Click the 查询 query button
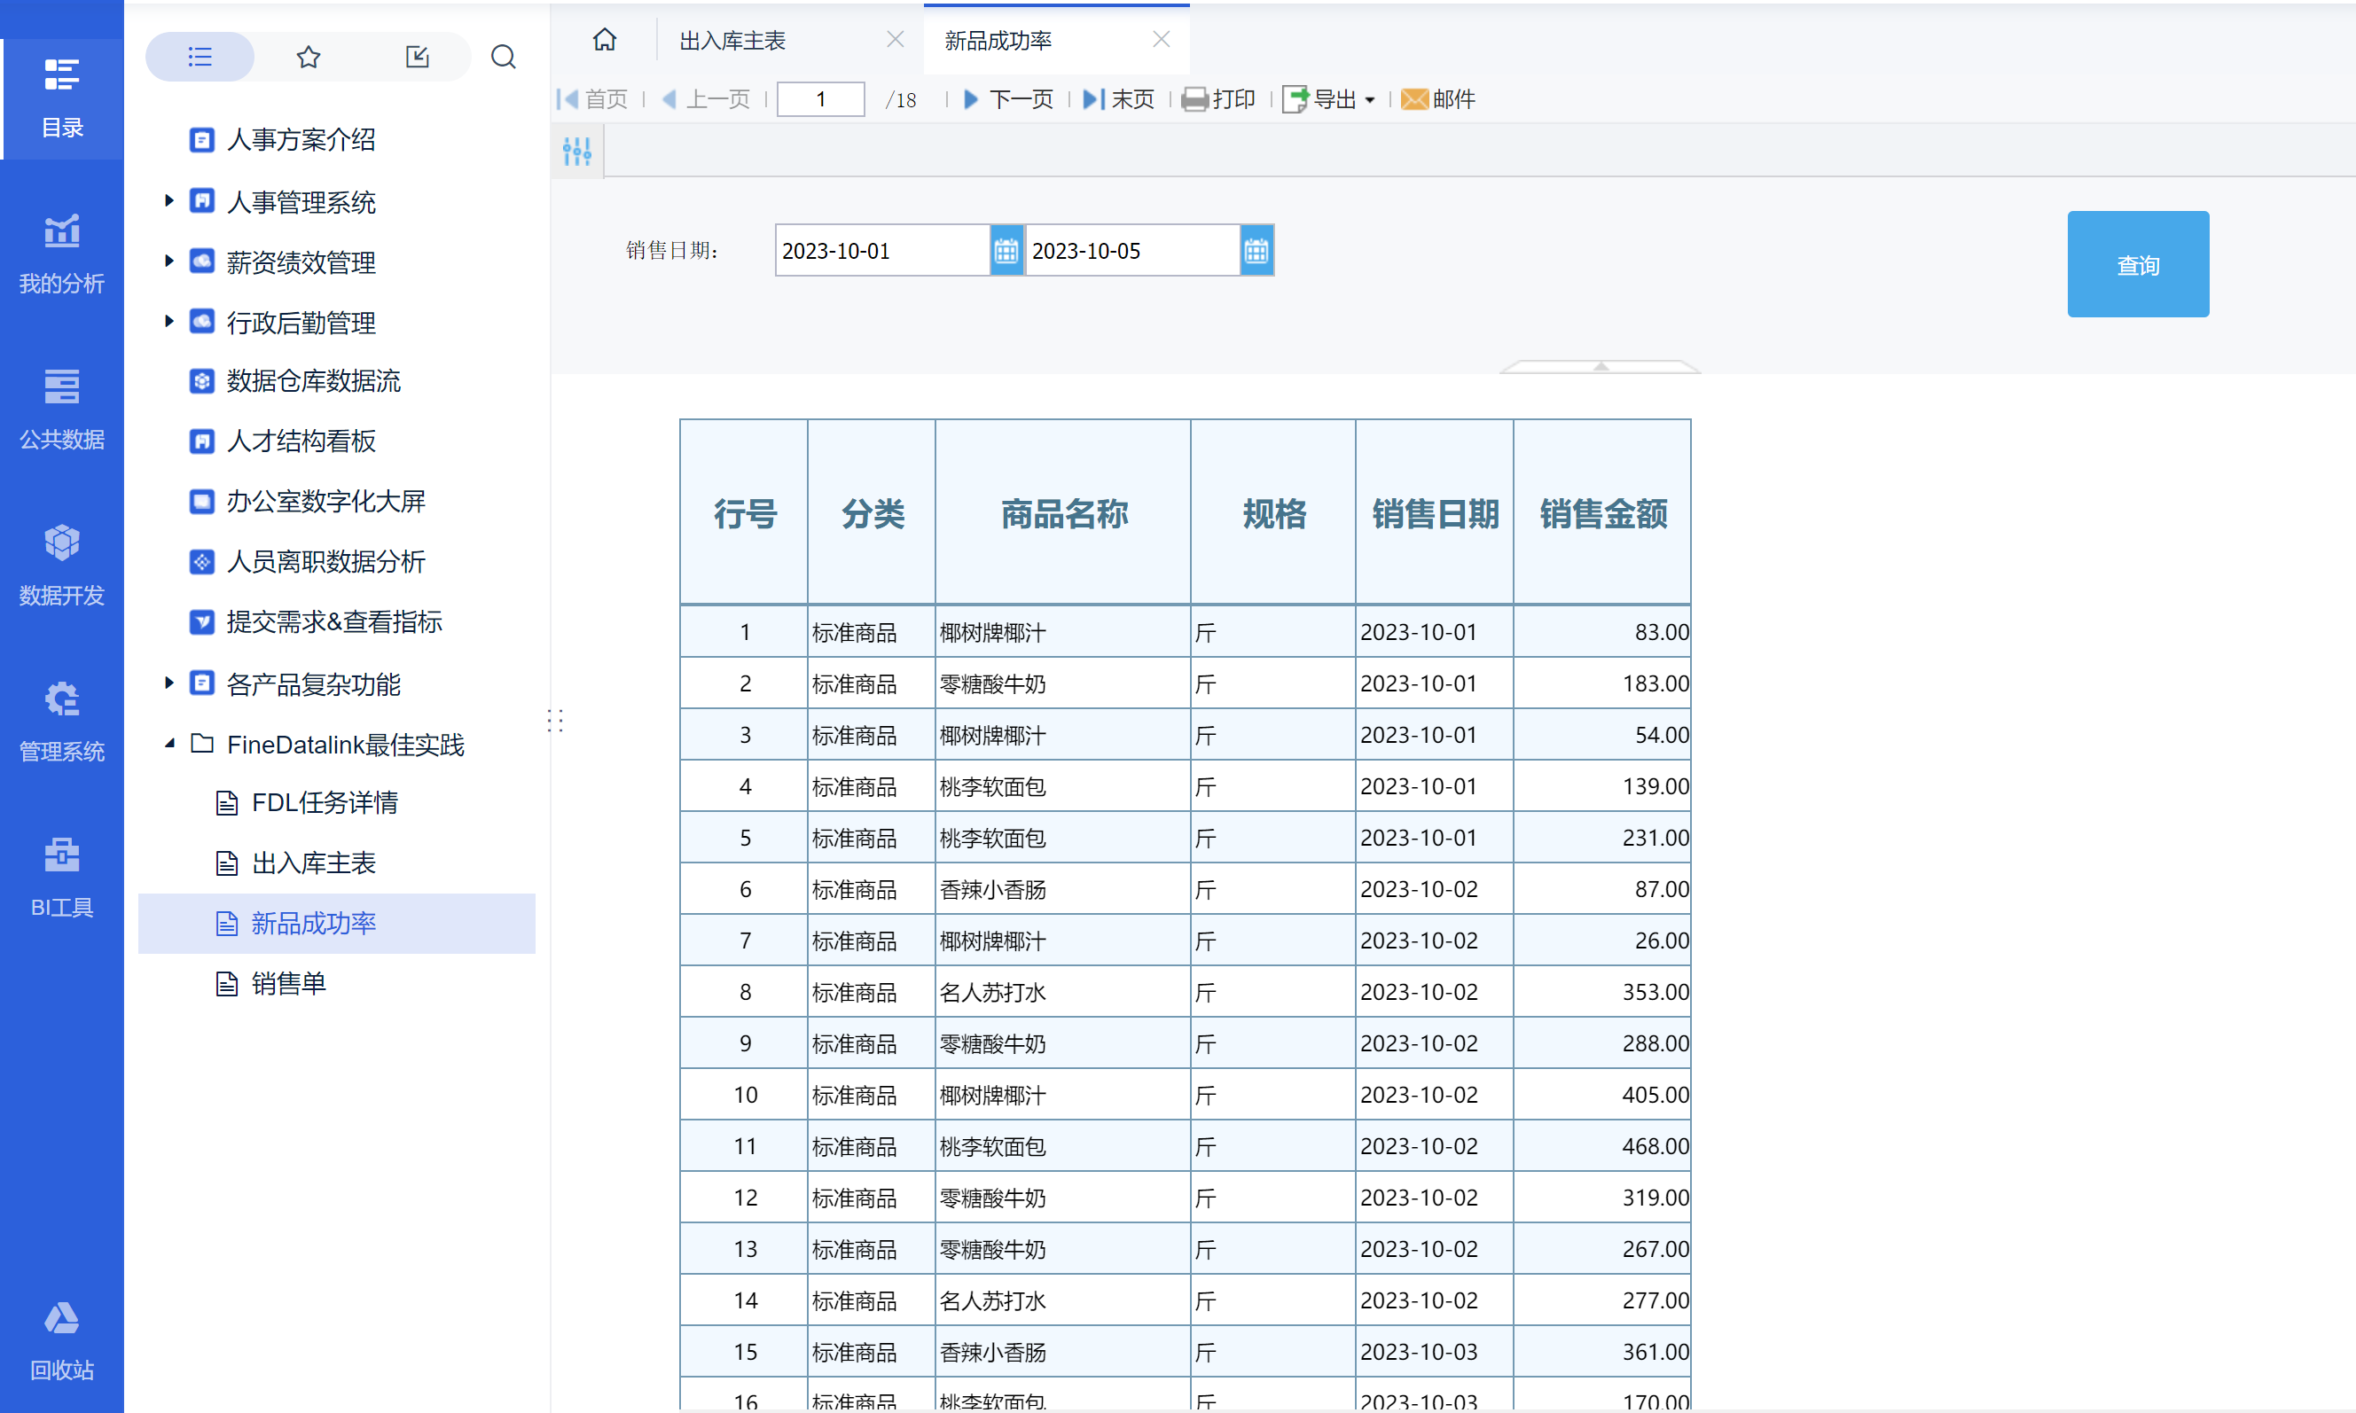This screenshot has height=1413, width=2356. [x=2137, y=264]
